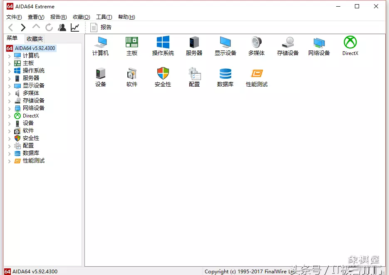
Task: Expand the DirectX tree node
Action: (10, 116)
